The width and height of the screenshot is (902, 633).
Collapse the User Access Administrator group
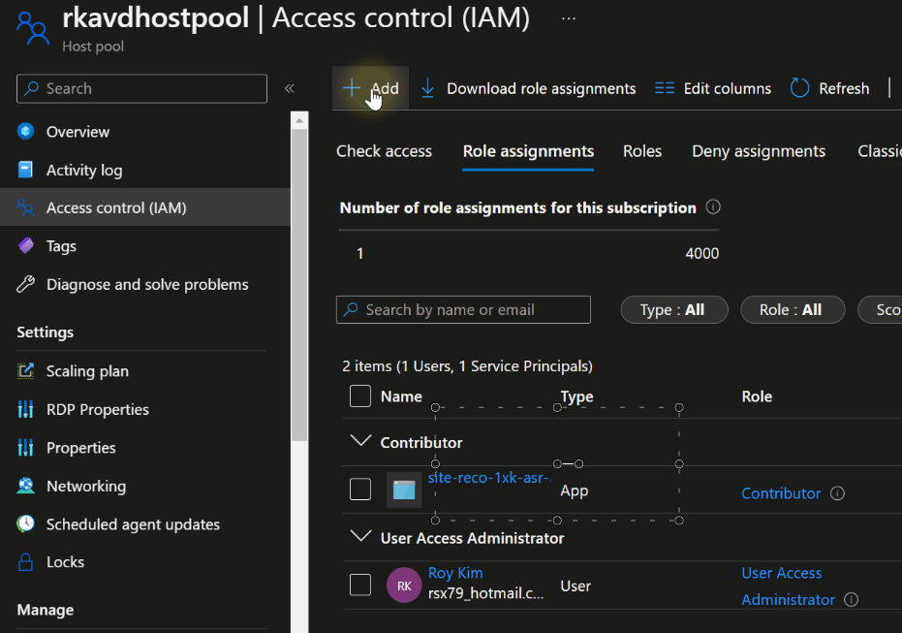point(360,537)
